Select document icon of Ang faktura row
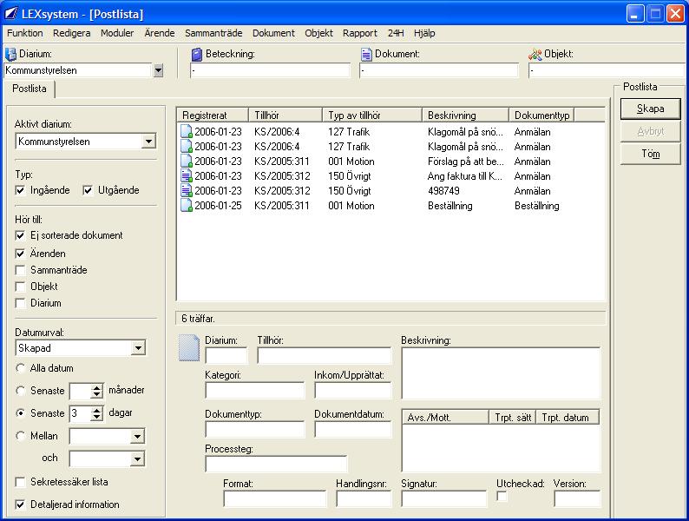The height and width of the screenshot is (521, 689). [x=187, y=176]
